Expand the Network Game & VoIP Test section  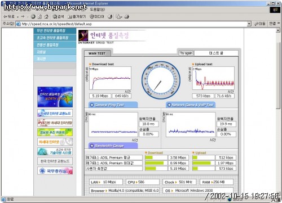(191, 105)
